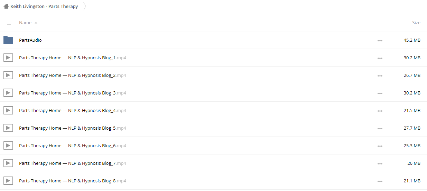The width and height of the screenshot is (427, 191).
Task: Click the home icon in breadcrumb
Action: (6, 6)
